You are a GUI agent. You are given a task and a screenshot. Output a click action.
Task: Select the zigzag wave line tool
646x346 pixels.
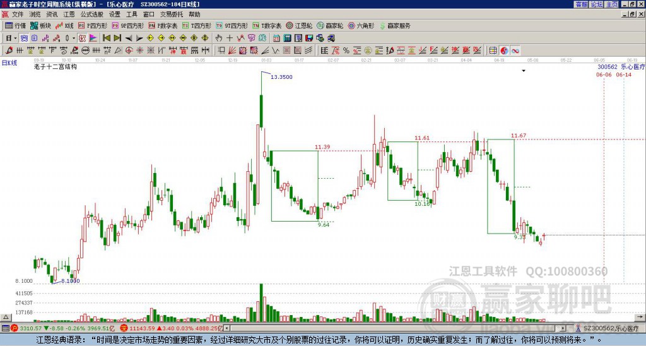[x=276, y=51]
